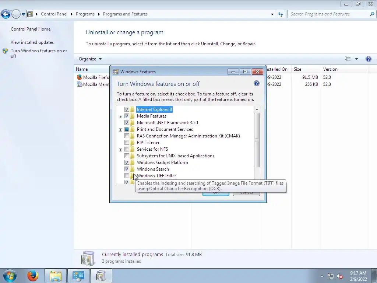Expand Print and Document Services tree node
377x283 pixels.
pyautogui.click(x=120, y=130)
